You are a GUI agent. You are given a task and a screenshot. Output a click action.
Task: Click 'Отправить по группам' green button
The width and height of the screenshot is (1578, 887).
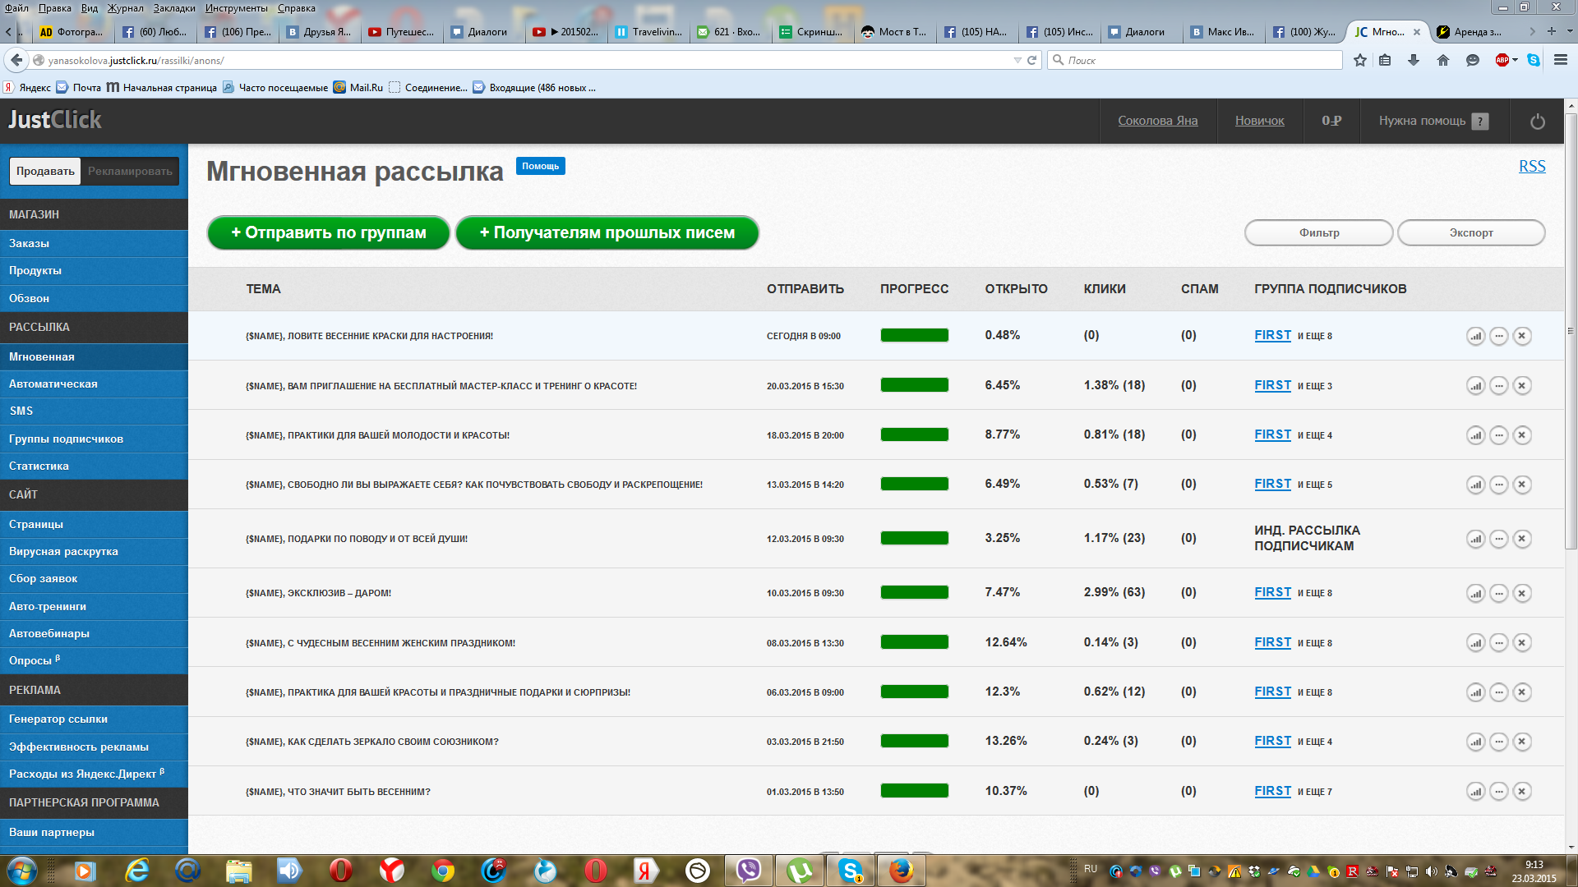pos(328,232)
